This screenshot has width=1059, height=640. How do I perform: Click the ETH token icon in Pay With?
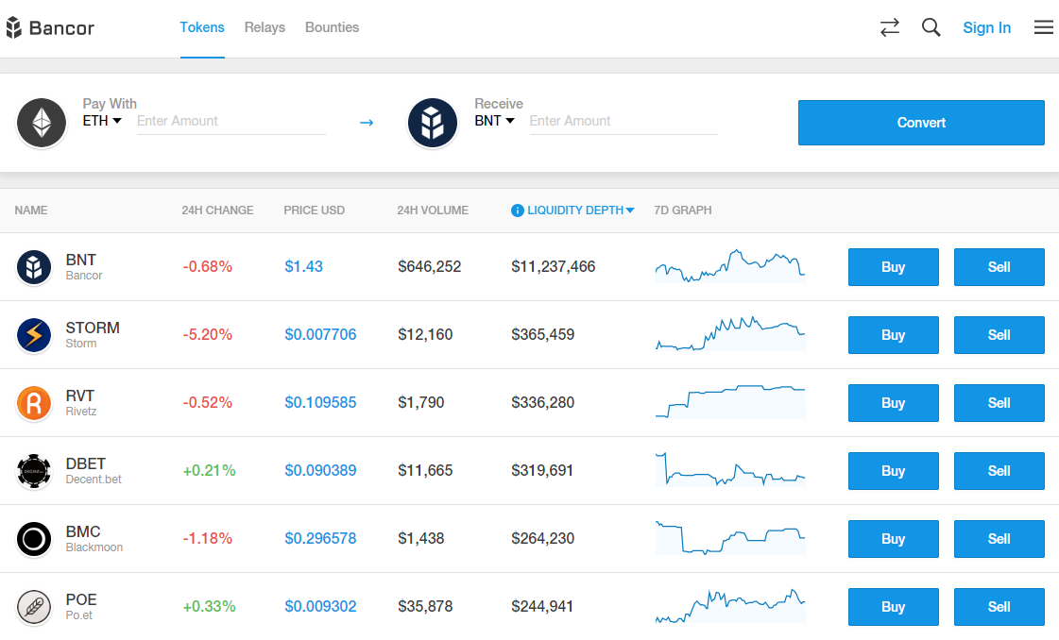click(x=42, y=123)
